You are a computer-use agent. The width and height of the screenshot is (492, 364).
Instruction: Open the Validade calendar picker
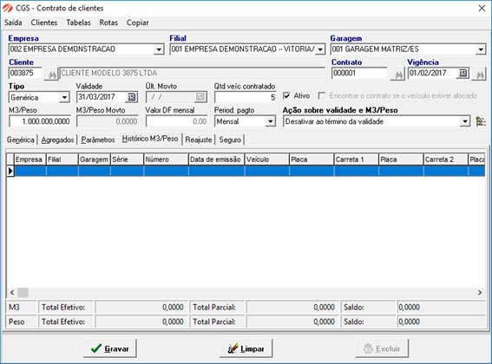131,97
